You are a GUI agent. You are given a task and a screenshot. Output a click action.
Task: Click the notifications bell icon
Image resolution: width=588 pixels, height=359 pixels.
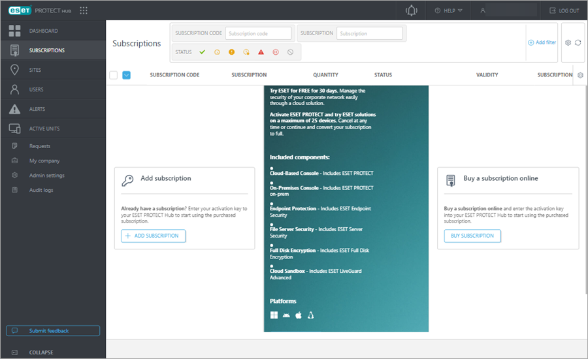coord(411,10)
